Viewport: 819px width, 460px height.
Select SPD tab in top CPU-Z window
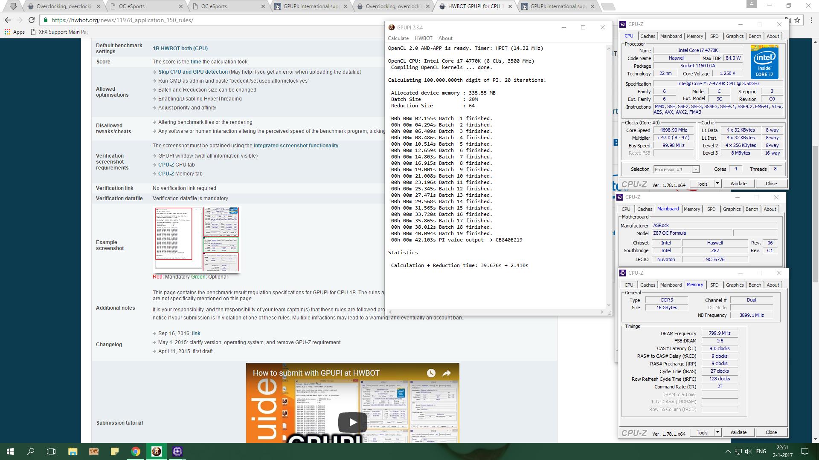click(x=714, y=36)
